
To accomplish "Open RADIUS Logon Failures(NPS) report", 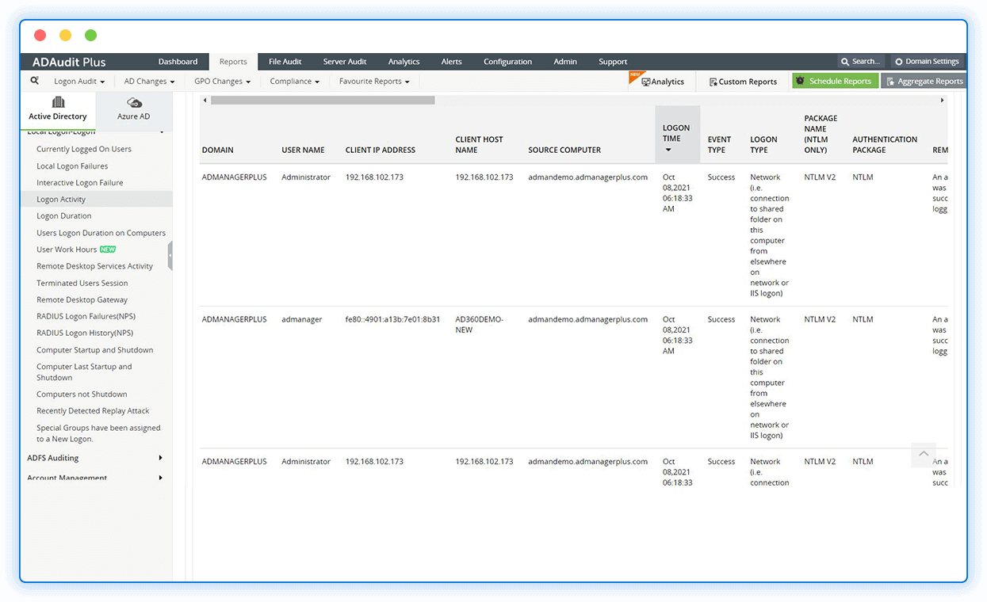I will (x=85, y=317).
